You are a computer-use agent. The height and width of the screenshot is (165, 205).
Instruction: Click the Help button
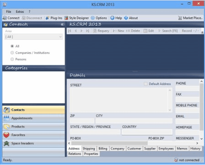[116, 18]
